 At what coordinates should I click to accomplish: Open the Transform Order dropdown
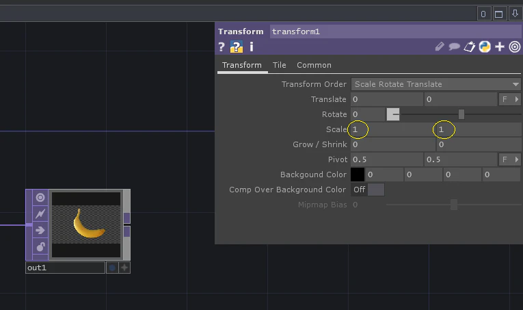click(436, 84)
